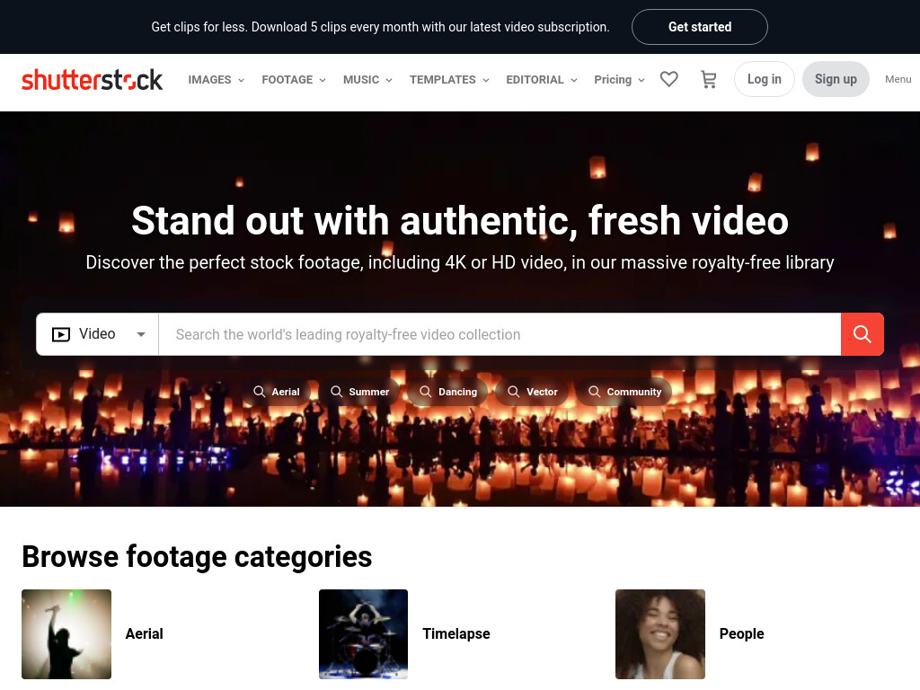This screenshot has height=690, width=920.
Task: Click the video subscription promo text in banner
Action: point(380,27)
